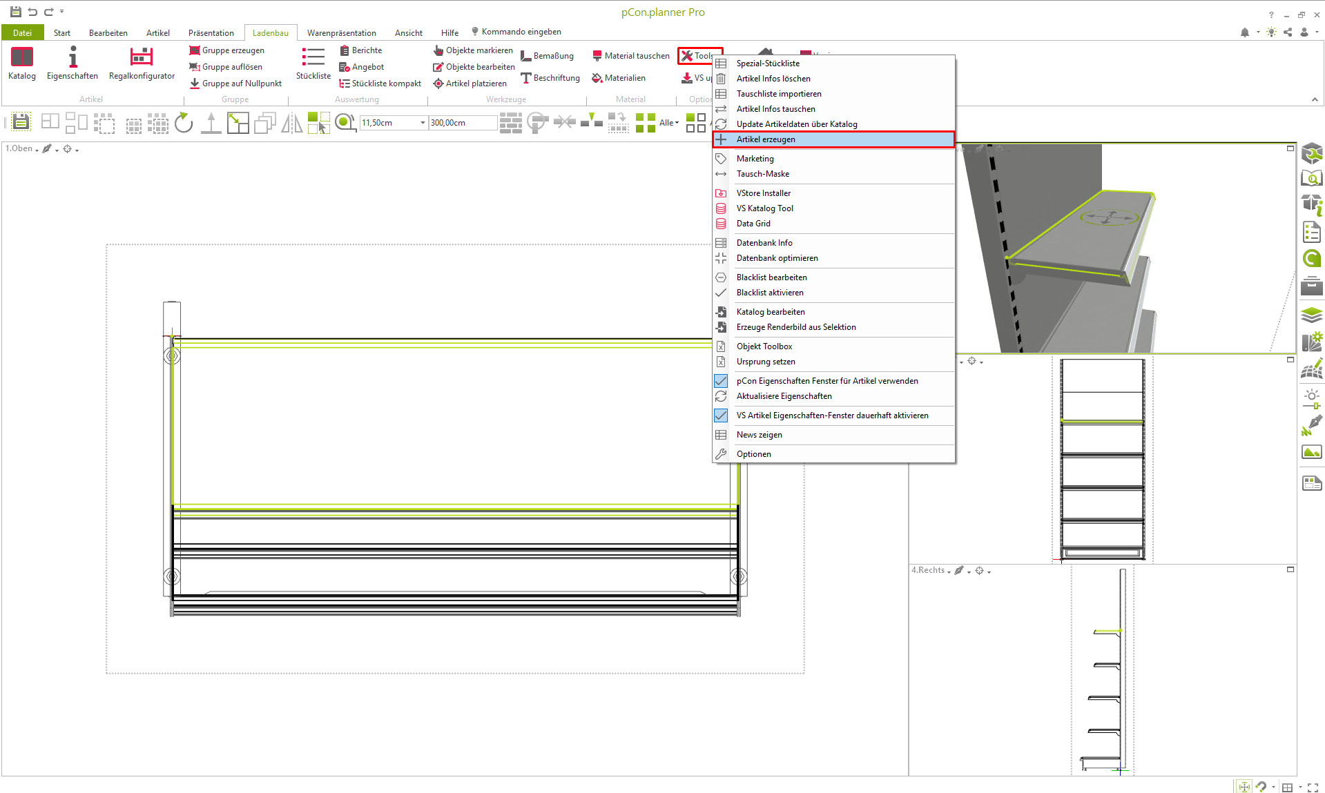Switch to the Warenpräsentation tab
This screenshot has width=1325, height=793.
(341, 32)
